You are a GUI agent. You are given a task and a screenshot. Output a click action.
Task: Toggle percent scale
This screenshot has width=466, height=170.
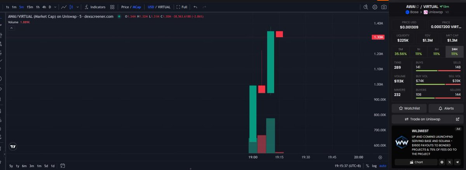pyautogui.click(x=367, y=166)
